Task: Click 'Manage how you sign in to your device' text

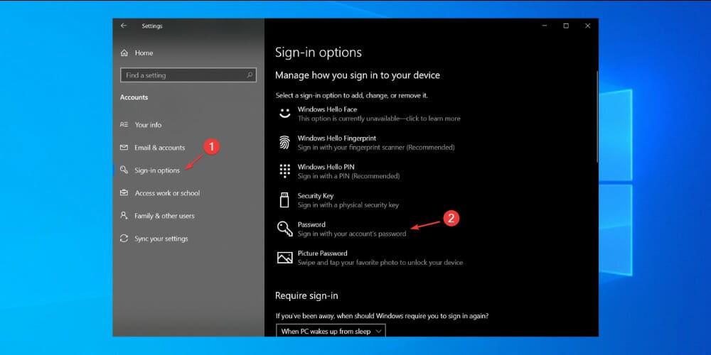Action: pos(358,75)
